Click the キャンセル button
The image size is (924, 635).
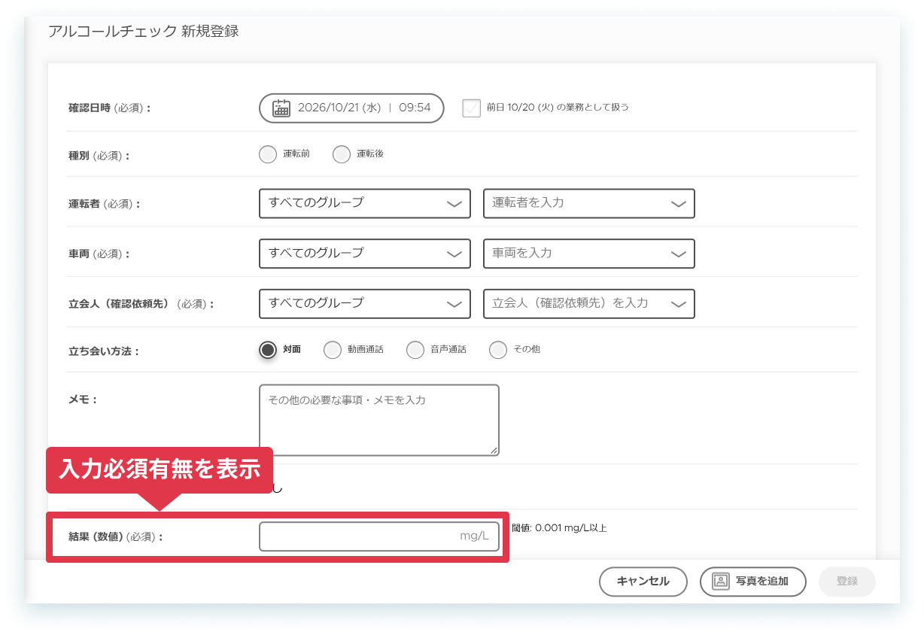pyautogui.click(x=643, y=582)
